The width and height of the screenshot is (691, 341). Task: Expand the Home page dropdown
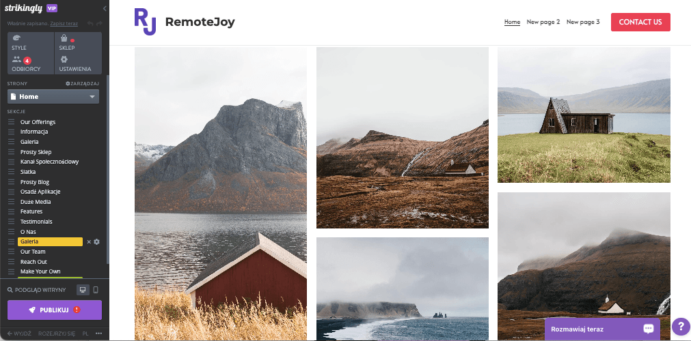coord(53,96)
